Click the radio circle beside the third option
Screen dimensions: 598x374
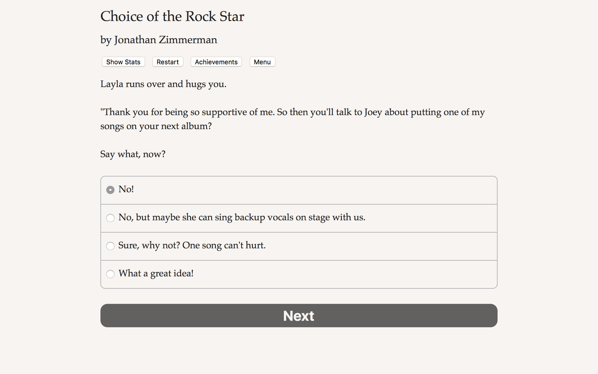pos(110,246)
